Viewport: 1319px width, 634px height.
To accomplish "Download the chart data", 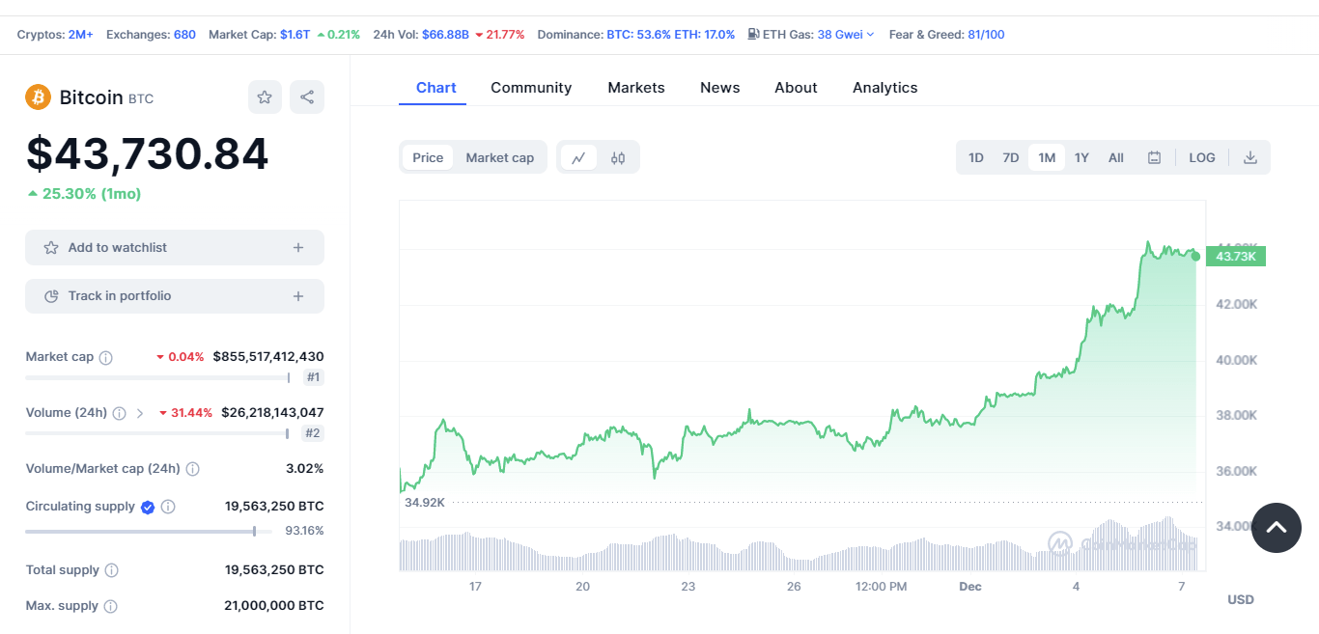I will 1250,157.
